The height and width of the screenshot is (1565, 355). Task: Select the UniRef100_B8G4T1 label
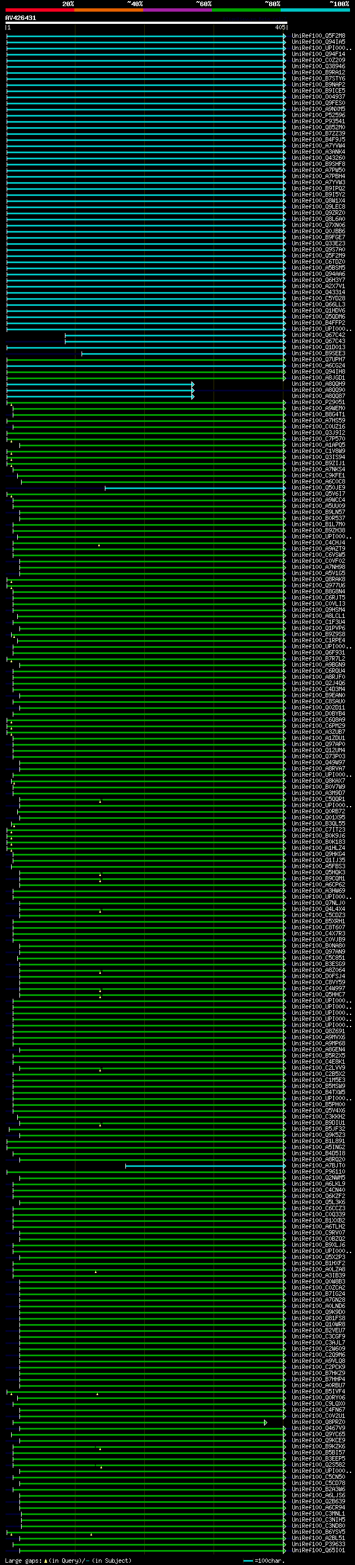click(318, 414)
